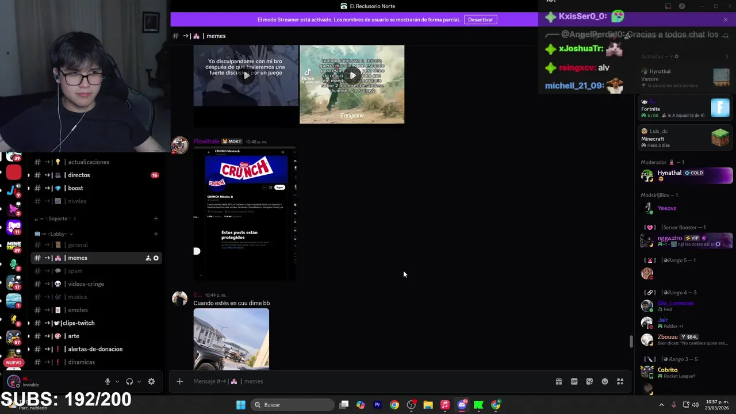Open the red server icon in server list

[14, 171]
